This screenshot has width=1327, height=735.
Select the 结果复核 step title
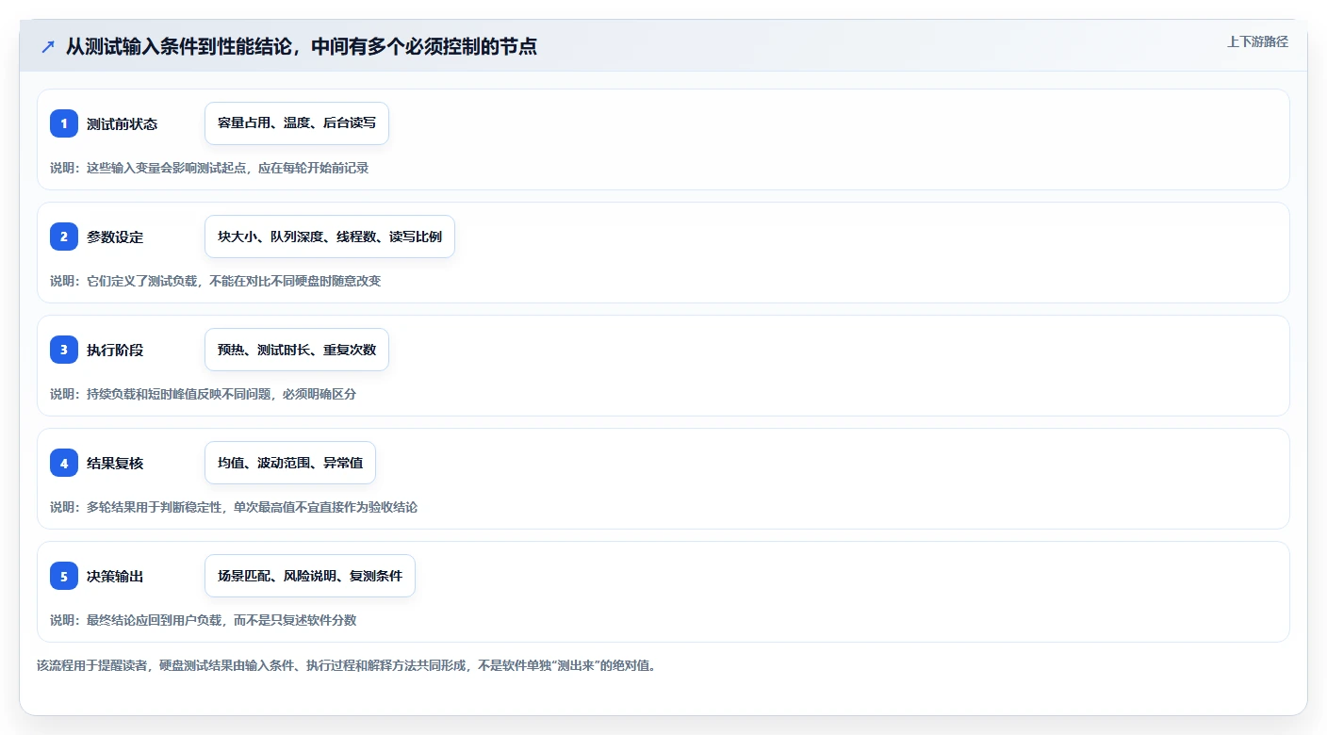click(115, 464)
